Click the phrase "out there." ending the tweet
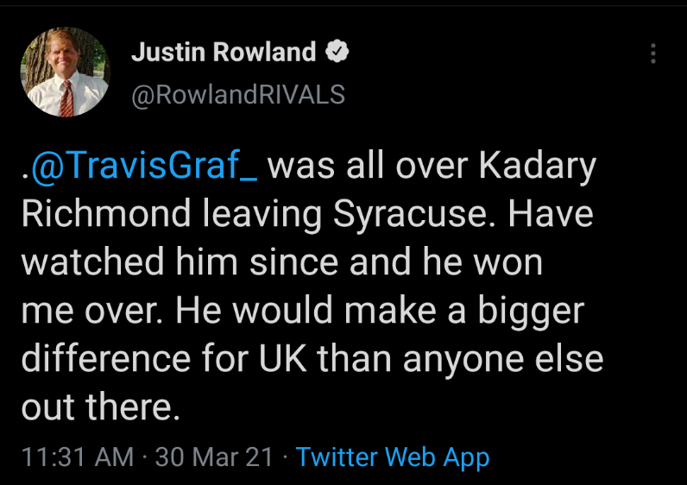The height and width of the screenshot is (485, 687). click(100, 405)
